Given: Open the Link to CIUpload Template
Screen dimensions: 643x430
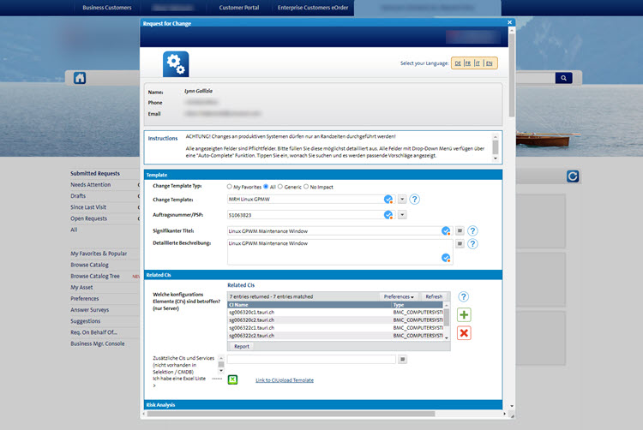Looking at the screenshot, I should 284,380.
